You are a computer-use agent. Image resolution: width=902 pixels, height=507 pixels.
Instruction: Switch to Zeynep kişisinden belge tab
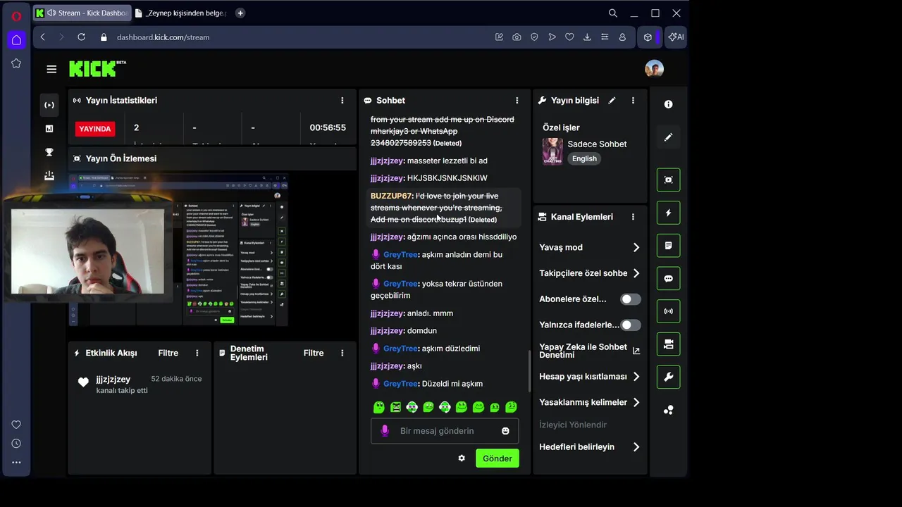[180, 13]
